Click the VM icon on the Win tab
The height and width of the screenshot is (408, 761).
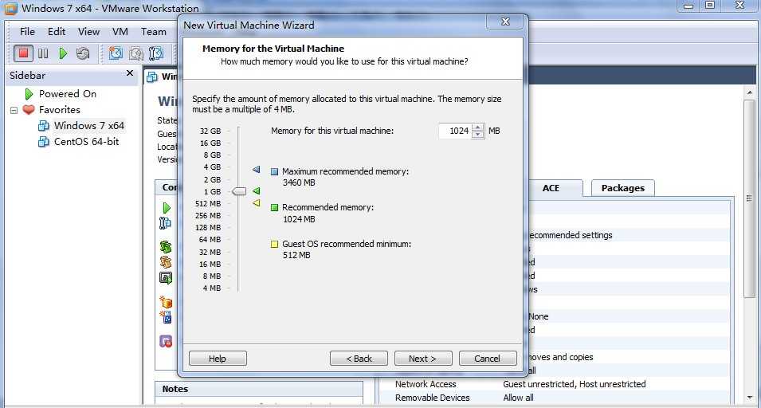pos(152,76)
